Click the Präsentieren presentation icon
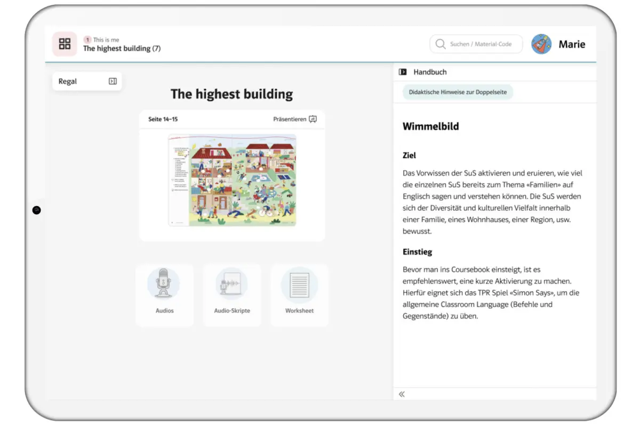 pos(313,119)
